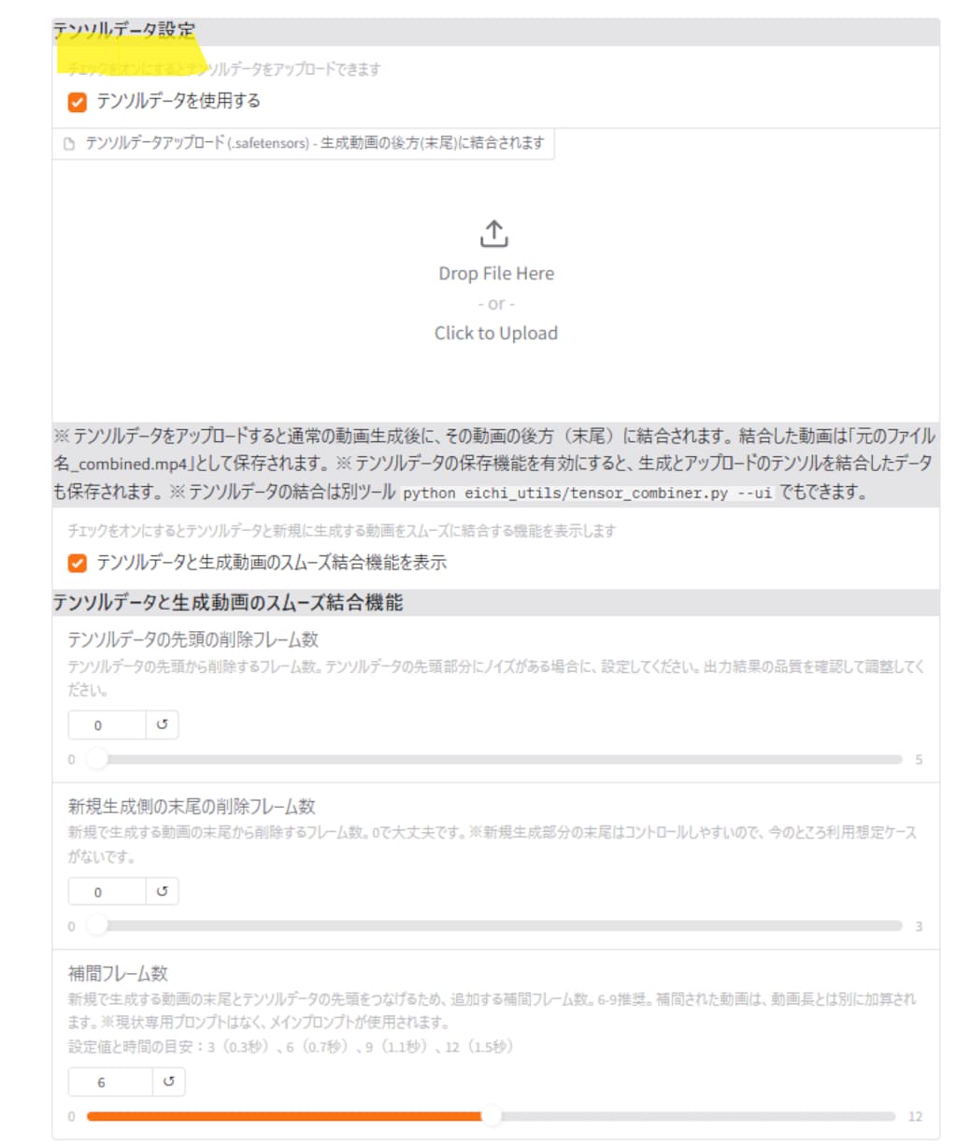Focus the テンソルデータの先頭の削除フレーム数 number input
This screenshot has height=1147, width=957.
pyautogui.click(x=107, y=724)
